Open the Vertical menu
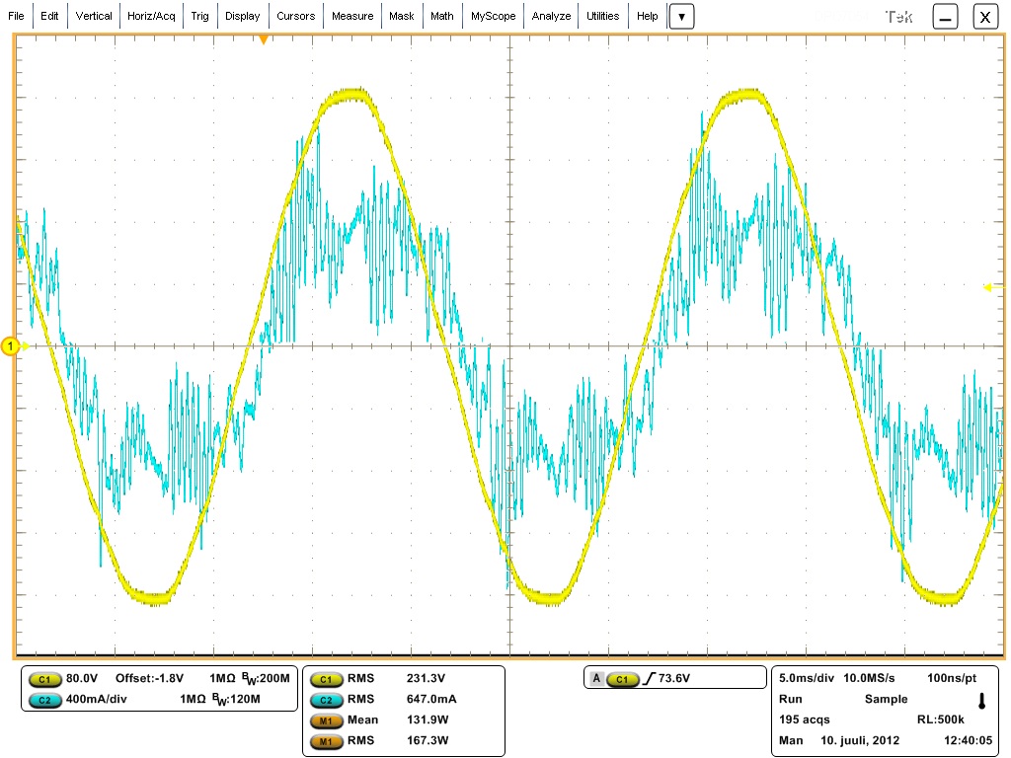1011x758 pixels. click(x=94, y=17)
